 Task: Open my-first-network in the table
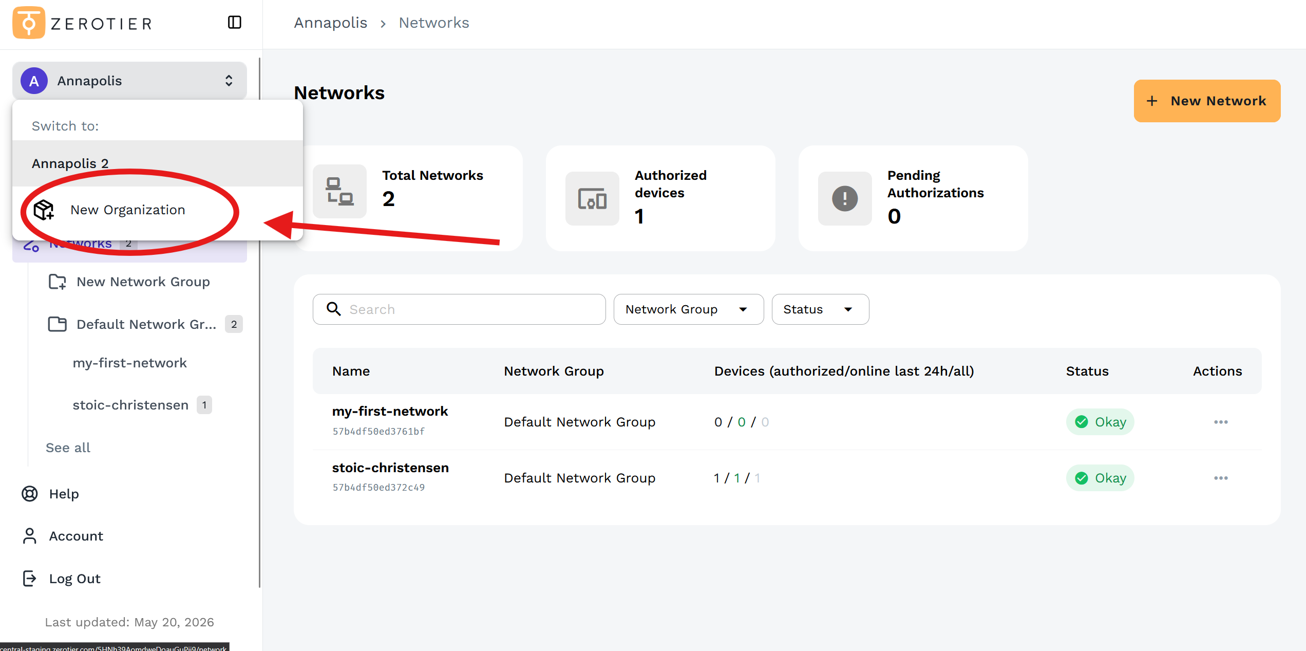pos(390,411)
